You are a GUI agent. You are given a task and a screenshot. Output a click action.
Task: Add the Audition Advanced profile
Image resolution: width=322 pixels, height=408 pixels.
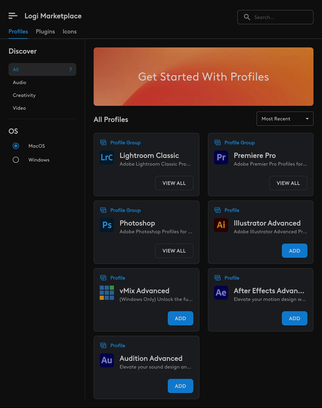pos(180,386)
